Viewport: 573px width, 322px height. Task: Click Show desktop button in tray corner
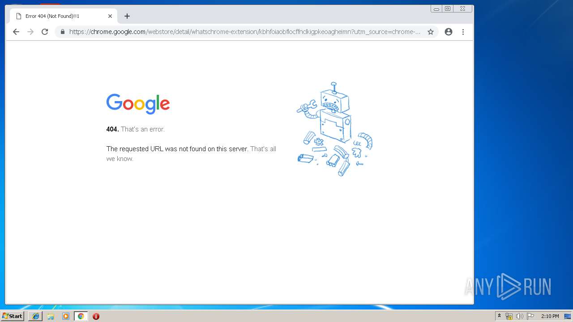coord(568,316)
